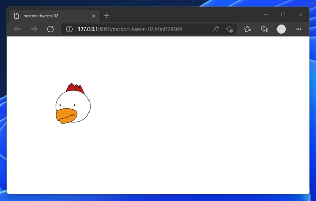View site information icon in address bar
316x201 pixels.
click(69, 29)
